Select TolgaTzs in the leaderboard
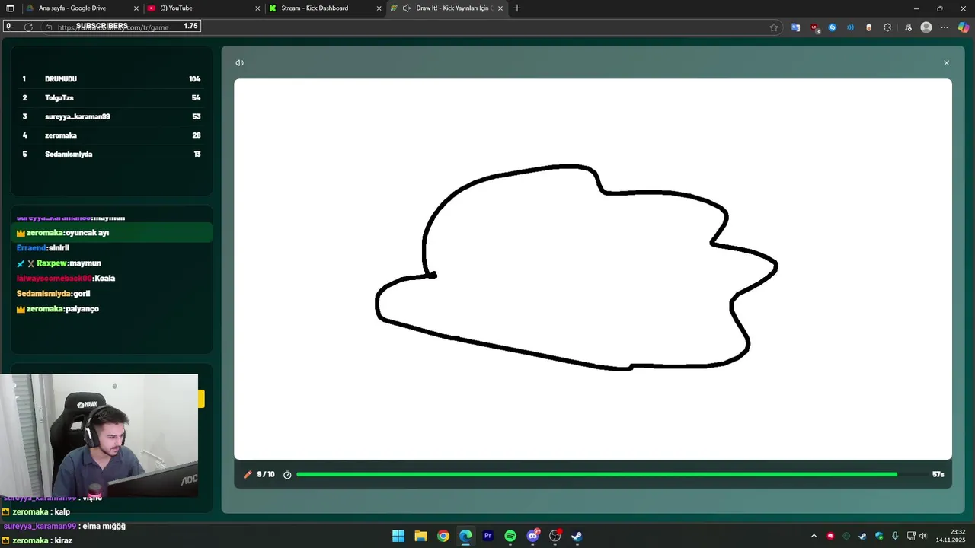Image resolution: width=975 pixels, height=548 pixels. point(111,98)
